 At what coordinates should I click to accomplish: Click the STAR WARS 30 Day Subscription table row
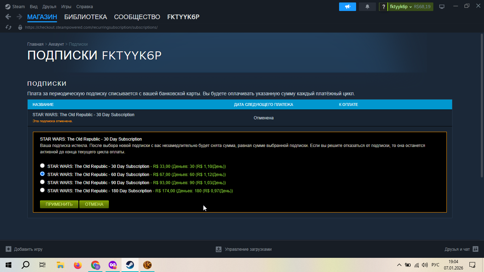click(x=240, y=118)
